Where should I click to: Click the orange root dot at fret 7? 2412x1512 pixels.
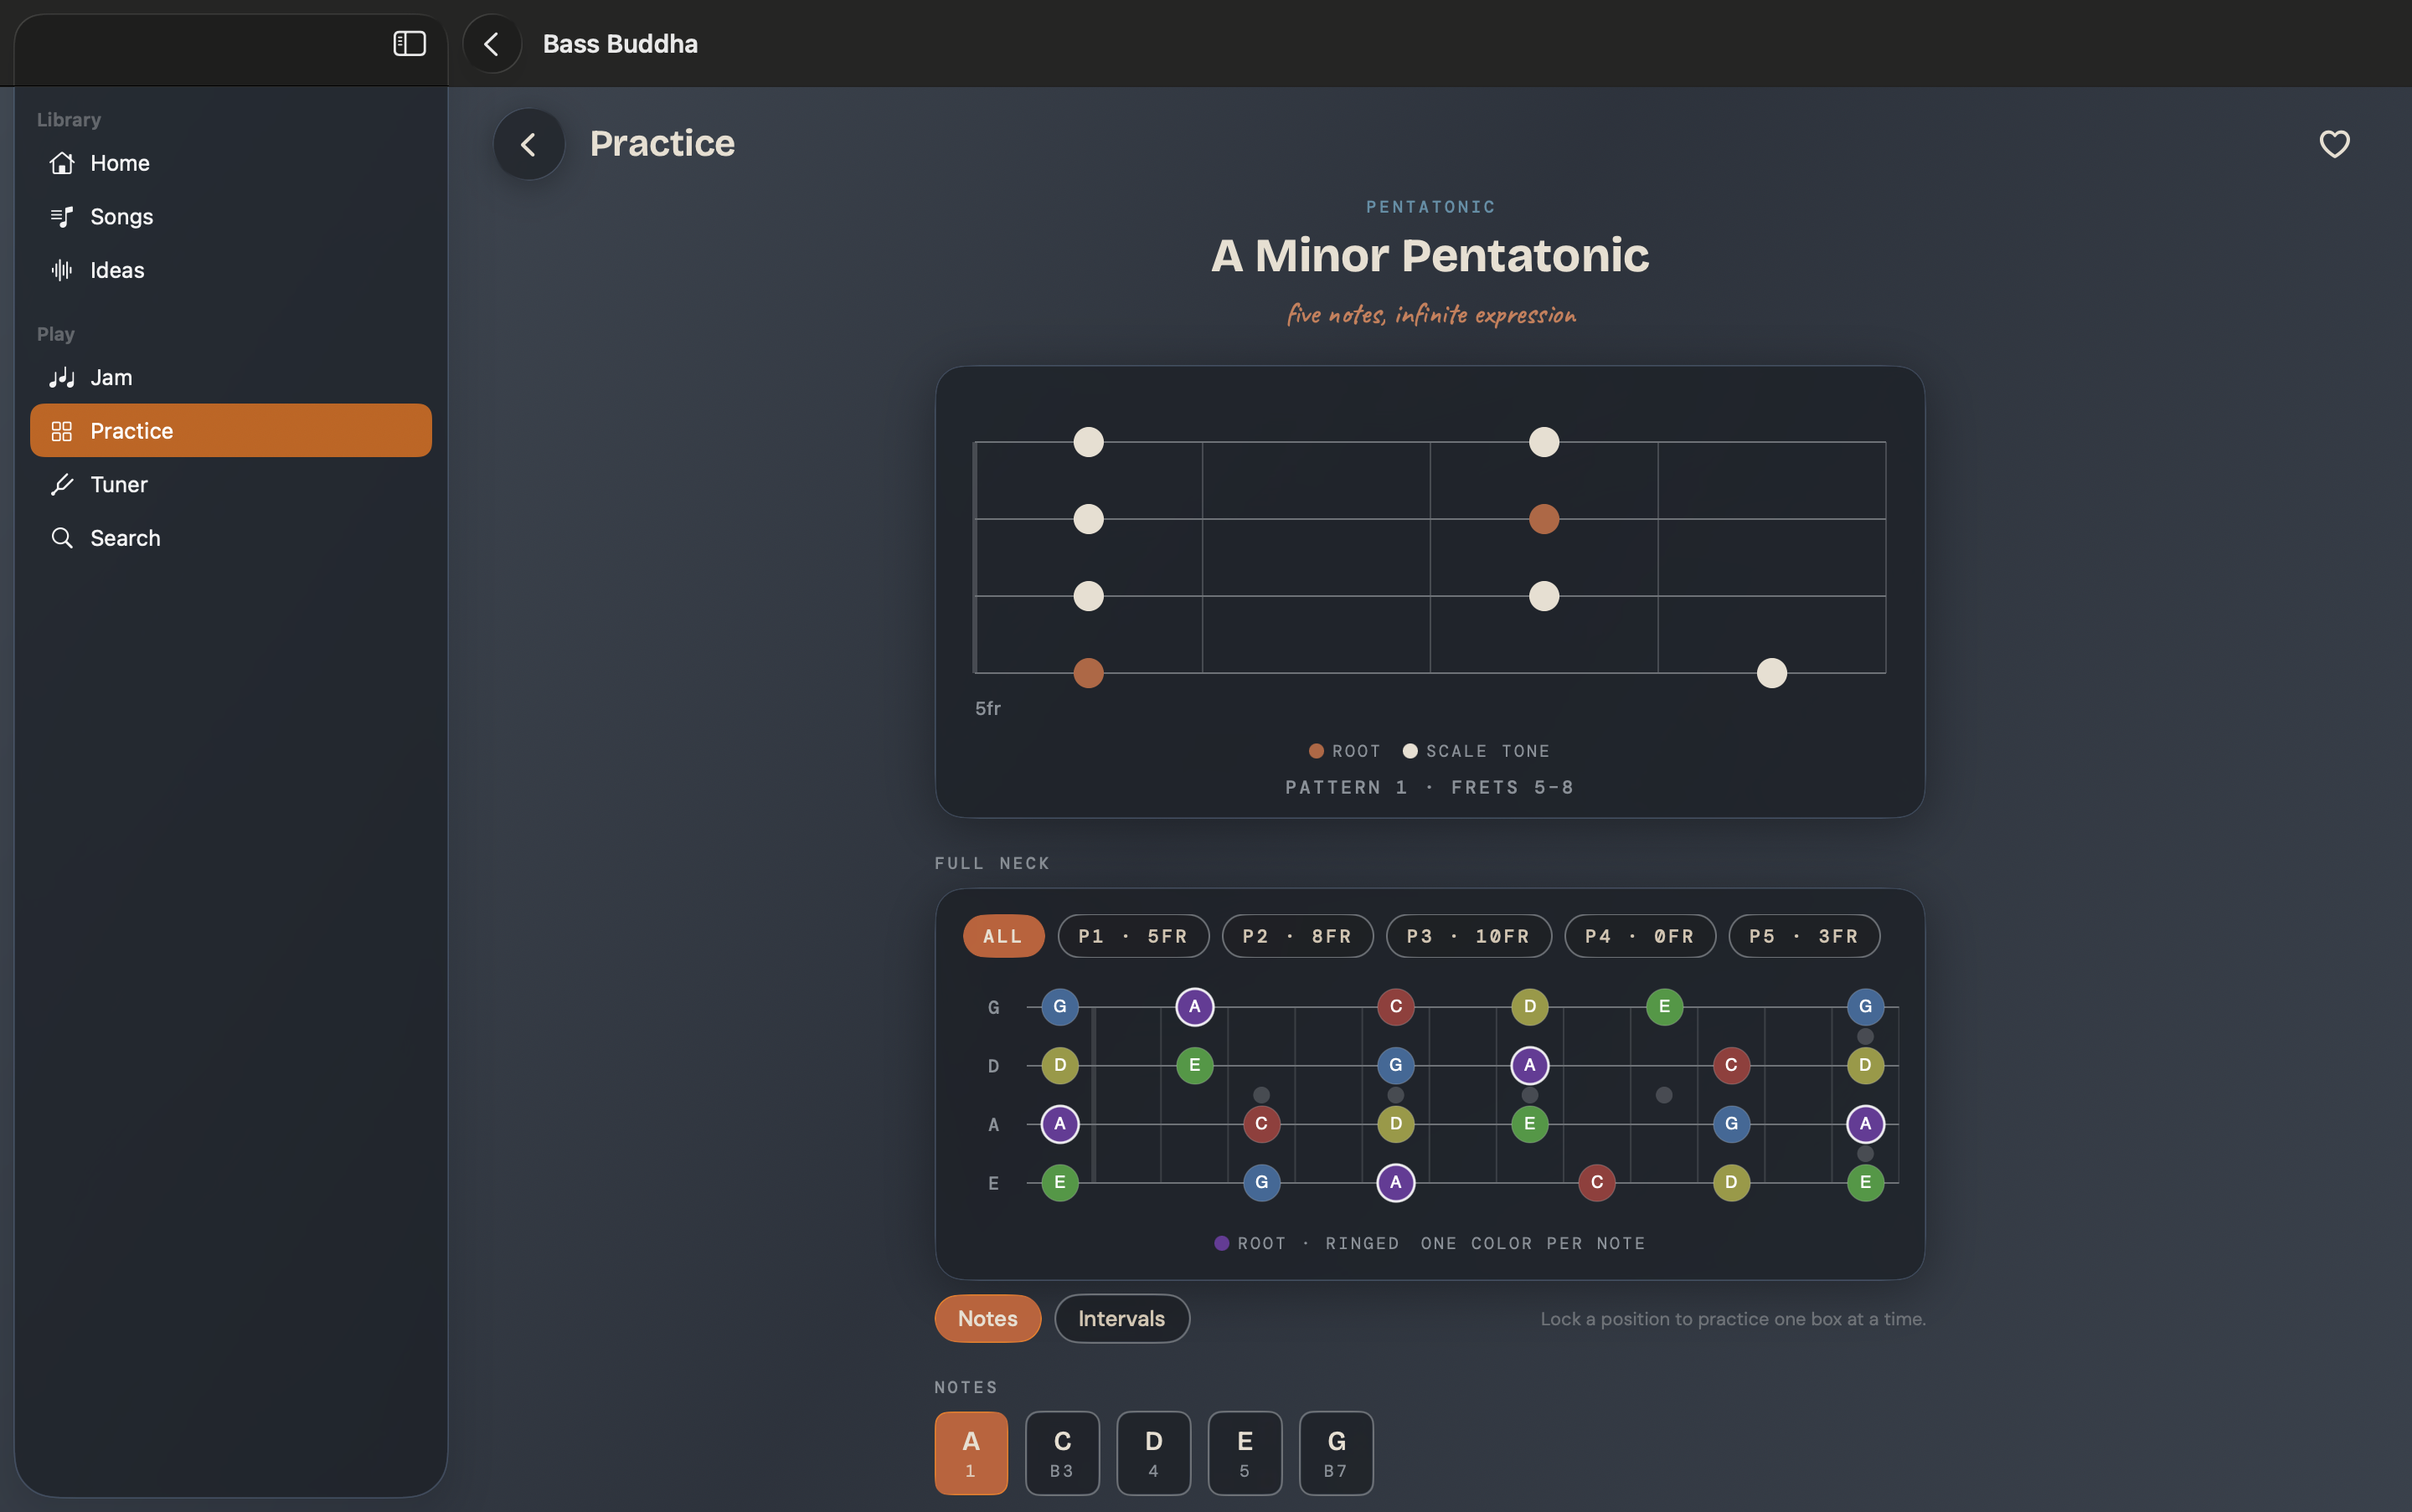click(1544, 519)
